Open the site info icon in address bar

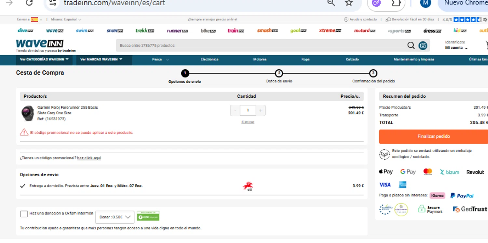pos(53,3)
